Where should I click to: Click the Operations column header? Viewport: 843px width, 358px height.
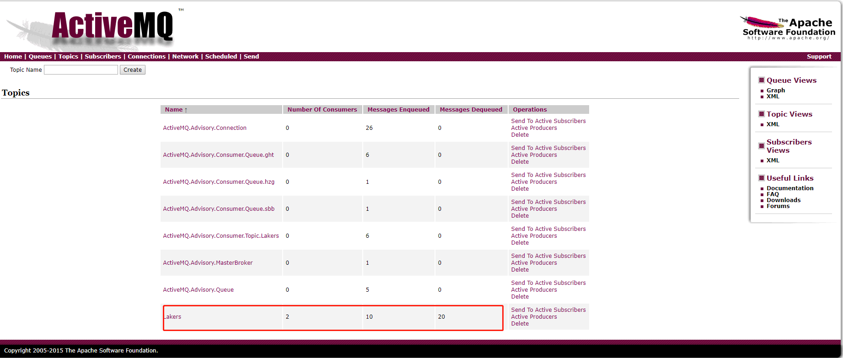(x=530, y=110)
